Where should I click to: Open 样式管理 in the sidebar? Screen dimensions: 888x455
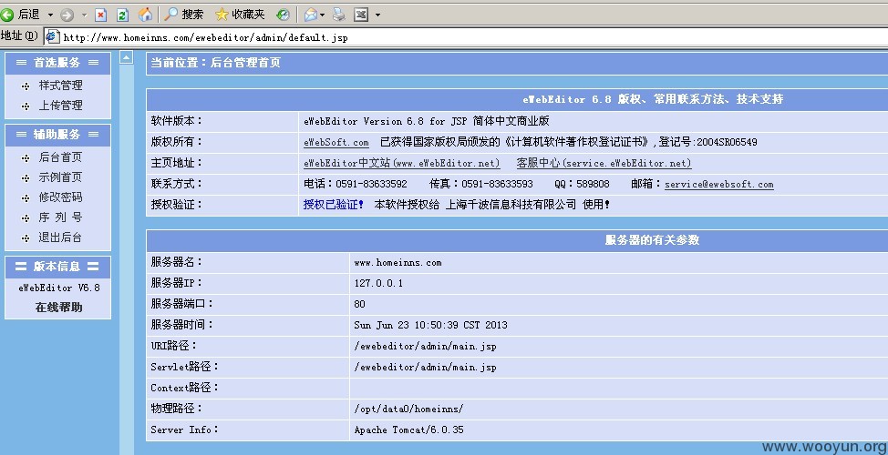(x=60, y=86)
